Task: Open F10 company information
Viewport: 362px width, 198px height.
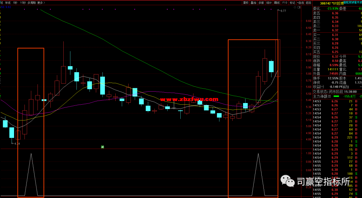Action: [285, 3]
